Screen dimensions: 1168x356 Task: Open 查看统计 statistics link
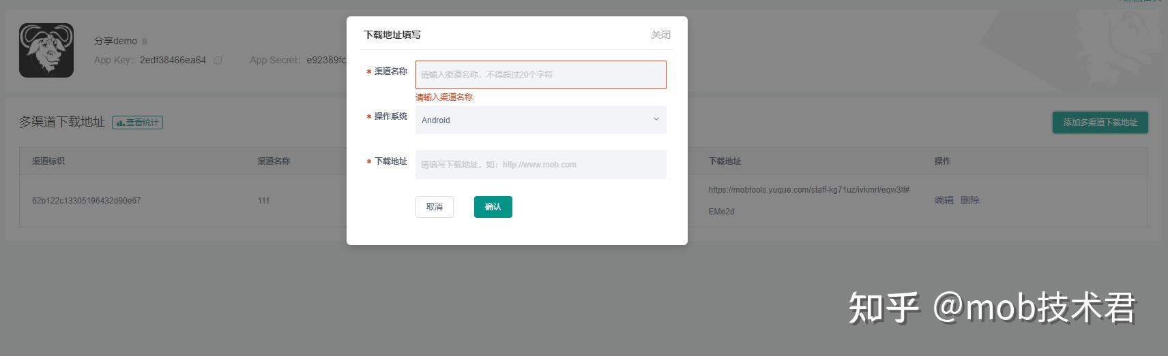138,123
